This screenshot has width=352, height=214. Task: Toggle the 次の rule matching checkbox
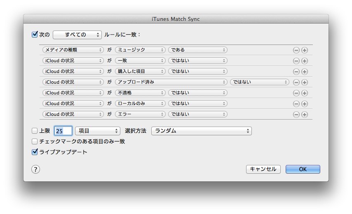click(35, 34)
